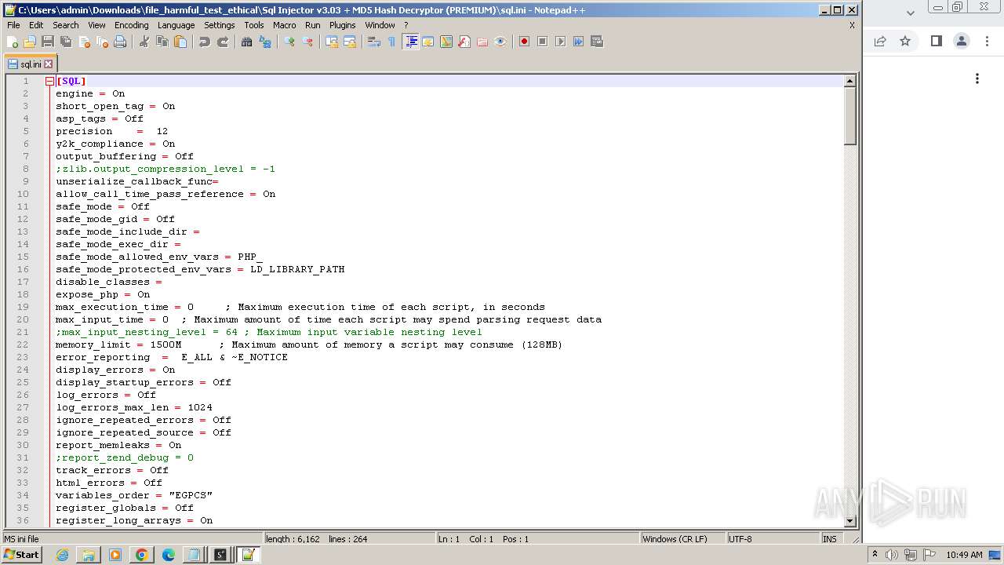The image size is (1004, 565).
Task: Open the Tools menu
Action: 254,25
